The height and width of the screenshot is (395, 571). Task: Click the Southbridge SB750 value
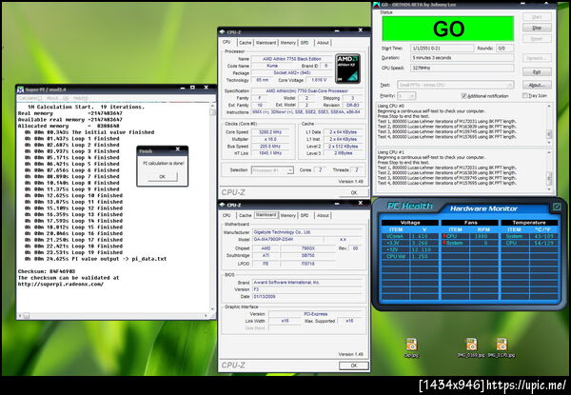tap(308, 256)
